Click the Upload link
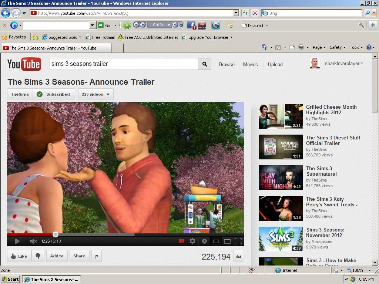The image size is (379, 284). (275, 64)
